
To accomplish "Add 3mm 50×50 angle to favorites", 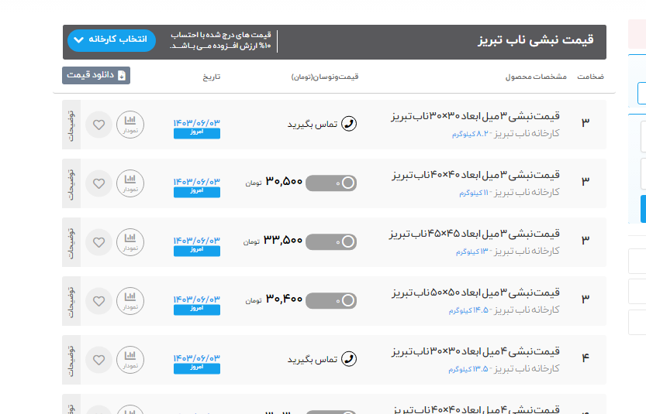I will click(98, 301).
